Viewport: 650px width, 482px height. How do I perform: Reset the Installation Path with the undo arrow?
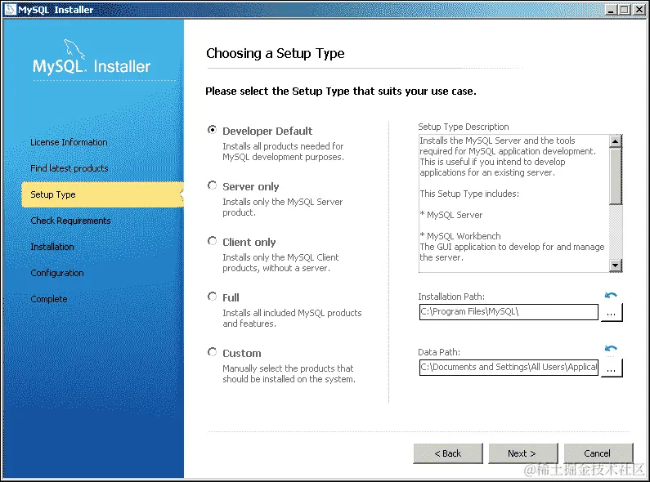click(611, 295)
